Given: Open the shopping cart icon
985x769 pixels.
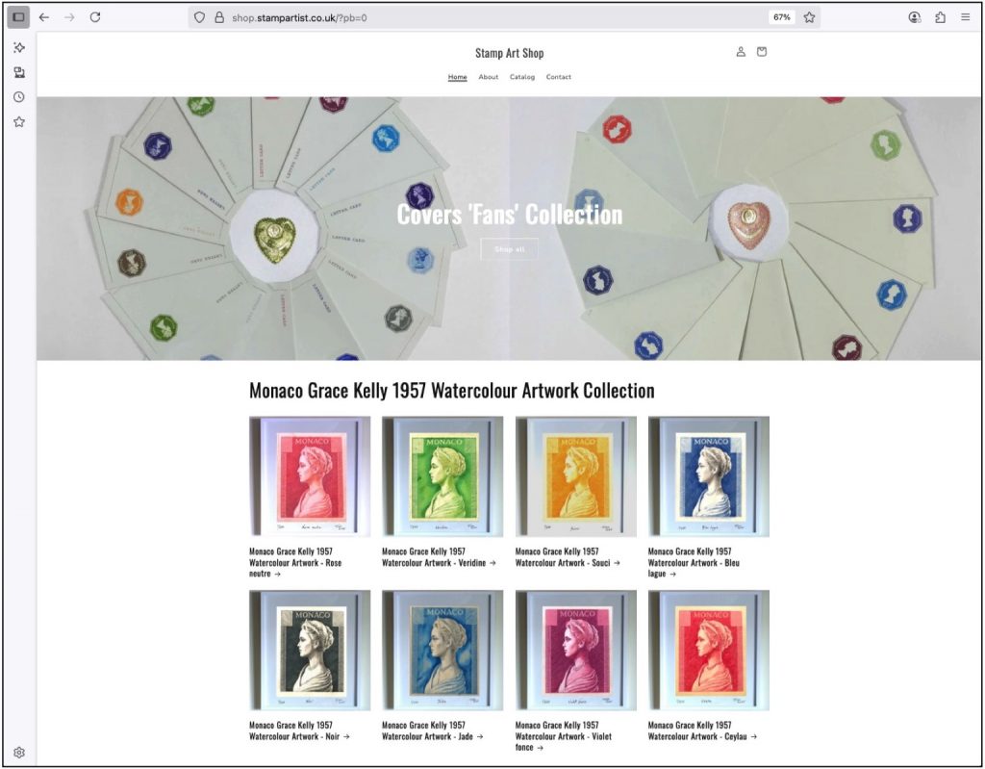Looking at the screenshot, I should (762, 52).
